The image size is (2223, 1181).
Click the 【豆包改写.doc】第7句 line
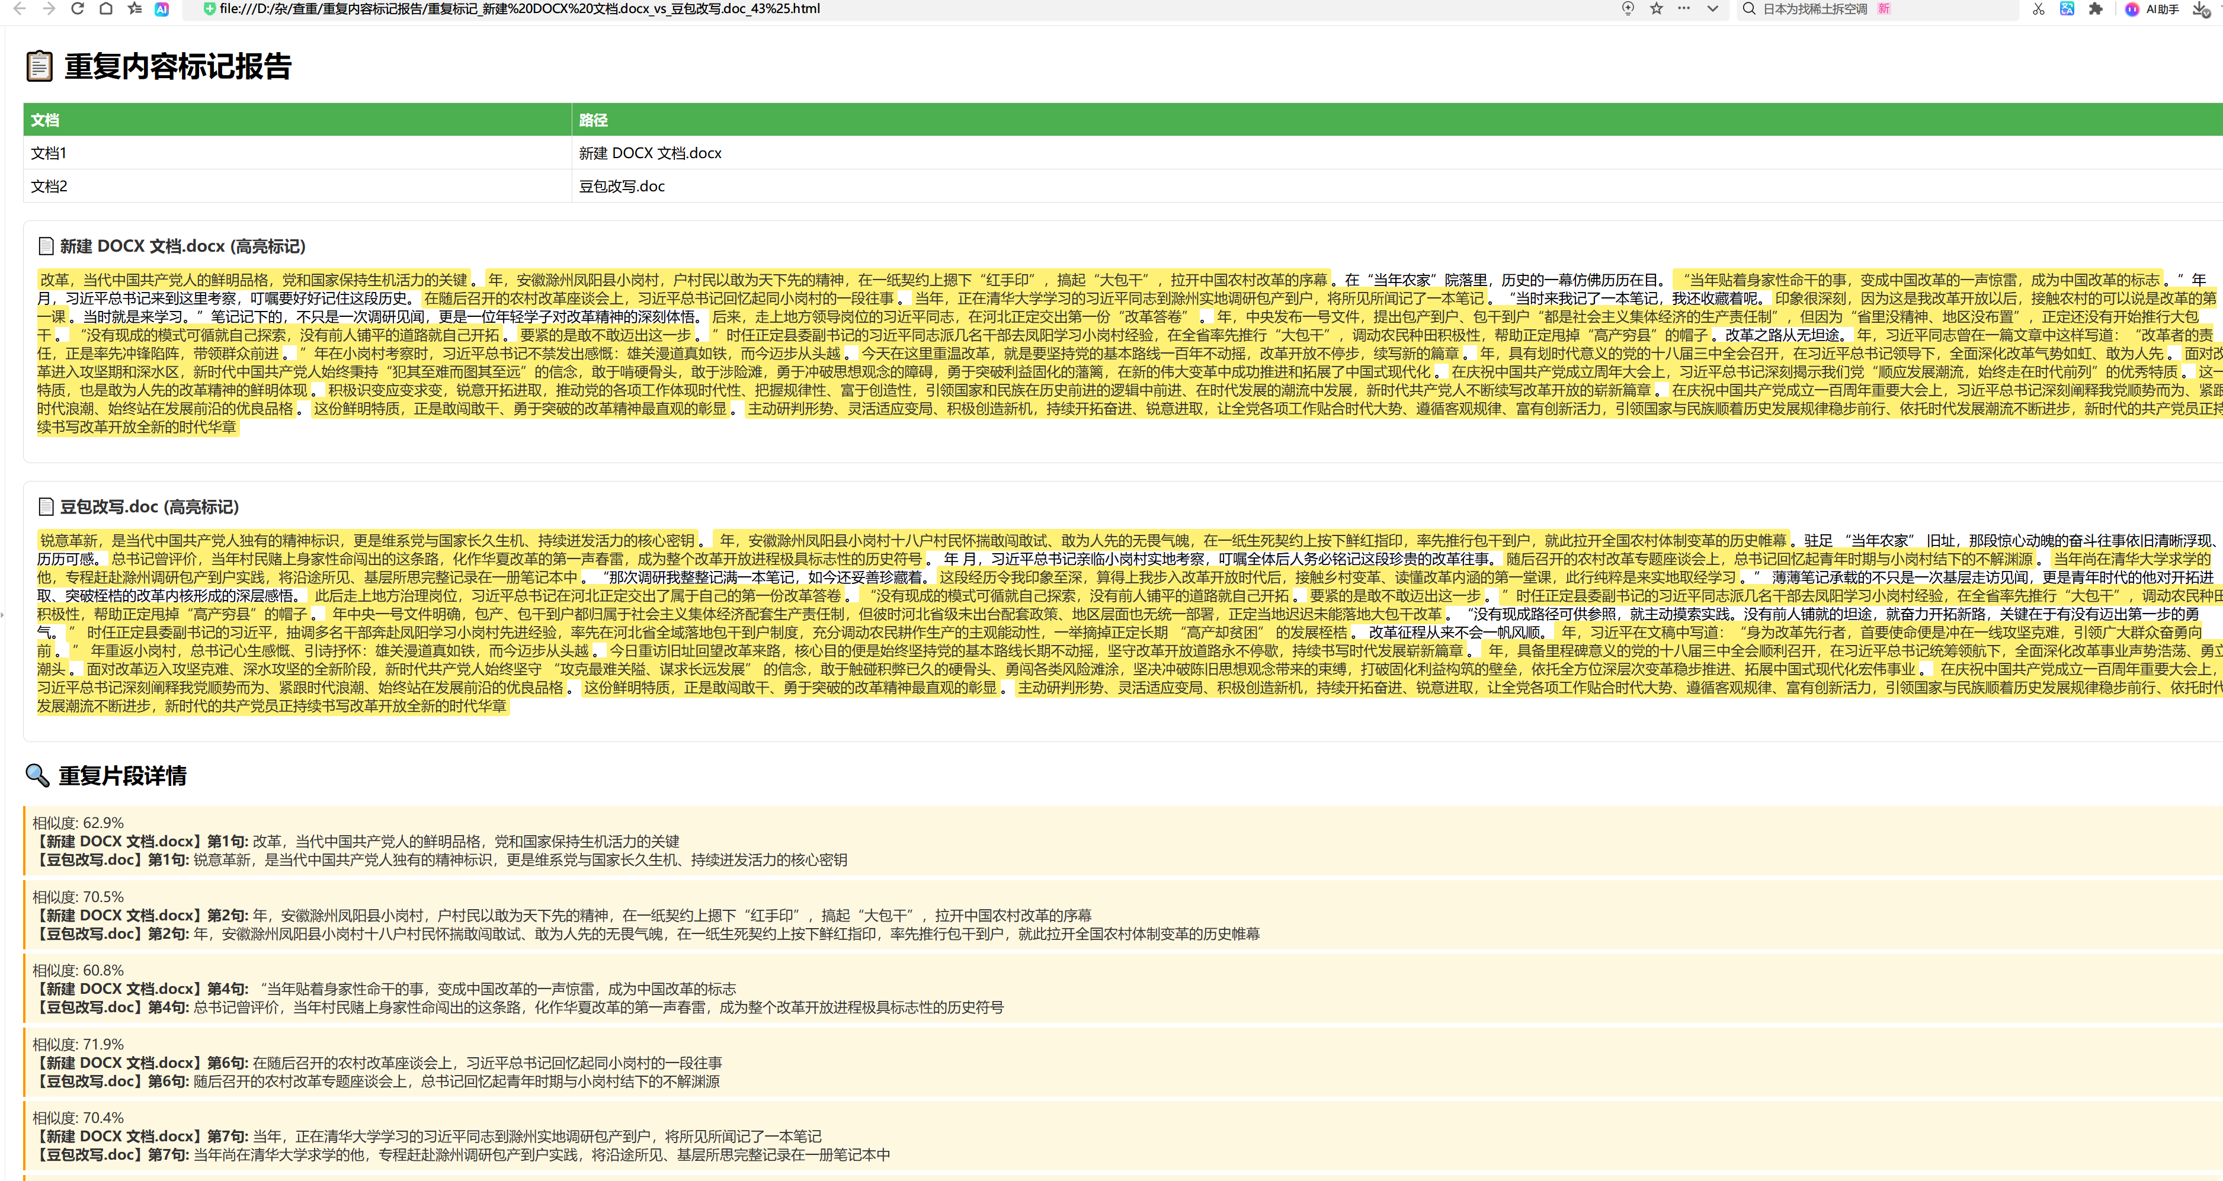click(x=461, y=1154)
